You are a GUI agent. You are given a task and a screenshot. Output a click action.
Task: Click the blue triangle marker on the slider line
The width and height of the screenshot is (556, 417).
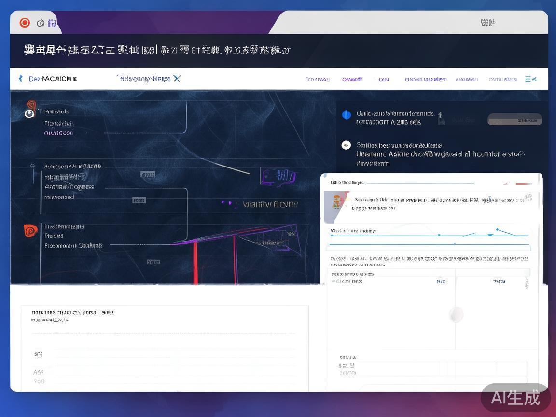tap(490, 235)
